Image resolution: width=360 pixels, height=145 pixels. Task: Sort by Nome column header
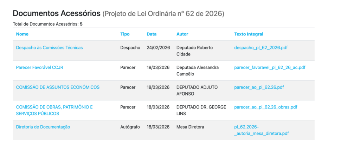click(x=22, y=34)
